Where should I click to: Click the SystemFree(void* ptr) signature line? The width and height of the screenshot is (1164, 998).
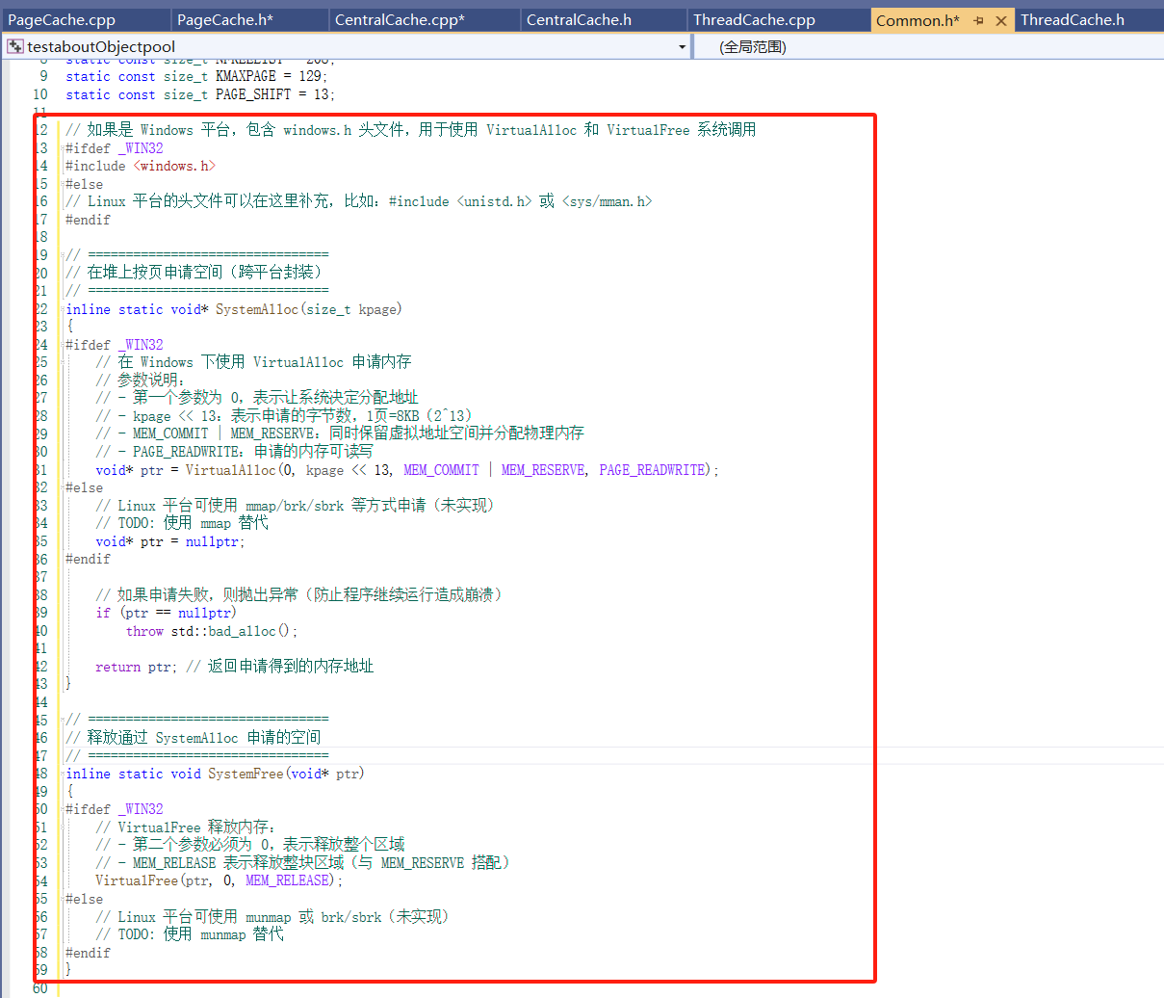(x=215, y=774)
